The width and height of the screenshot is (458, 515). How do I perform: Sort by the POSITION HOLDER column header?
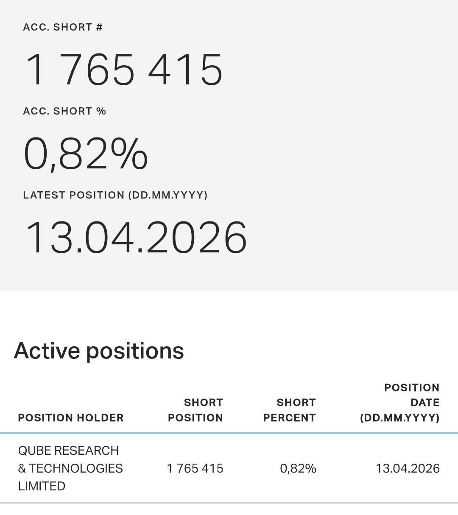pyautogui.click(x=71, y=418)
